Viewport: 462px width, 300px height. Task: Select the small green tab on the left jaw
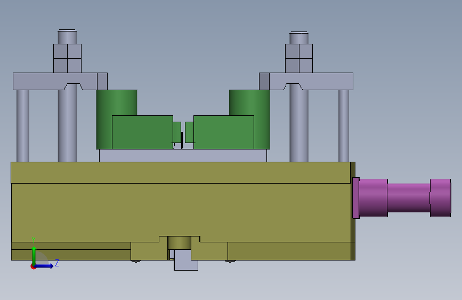click(x=177, y=132)
